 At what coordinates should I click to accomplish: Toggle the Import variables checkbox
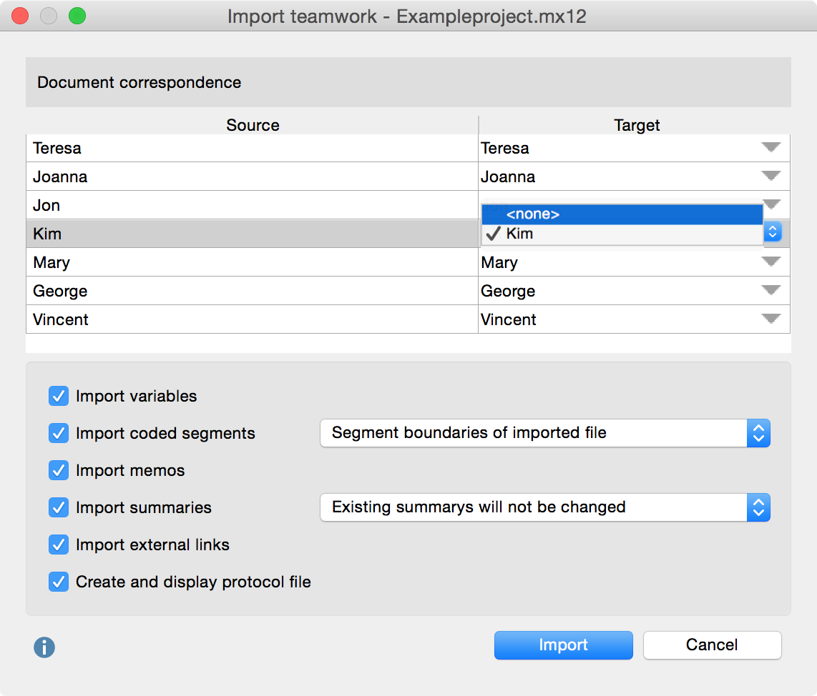click(x=59, y=396)
